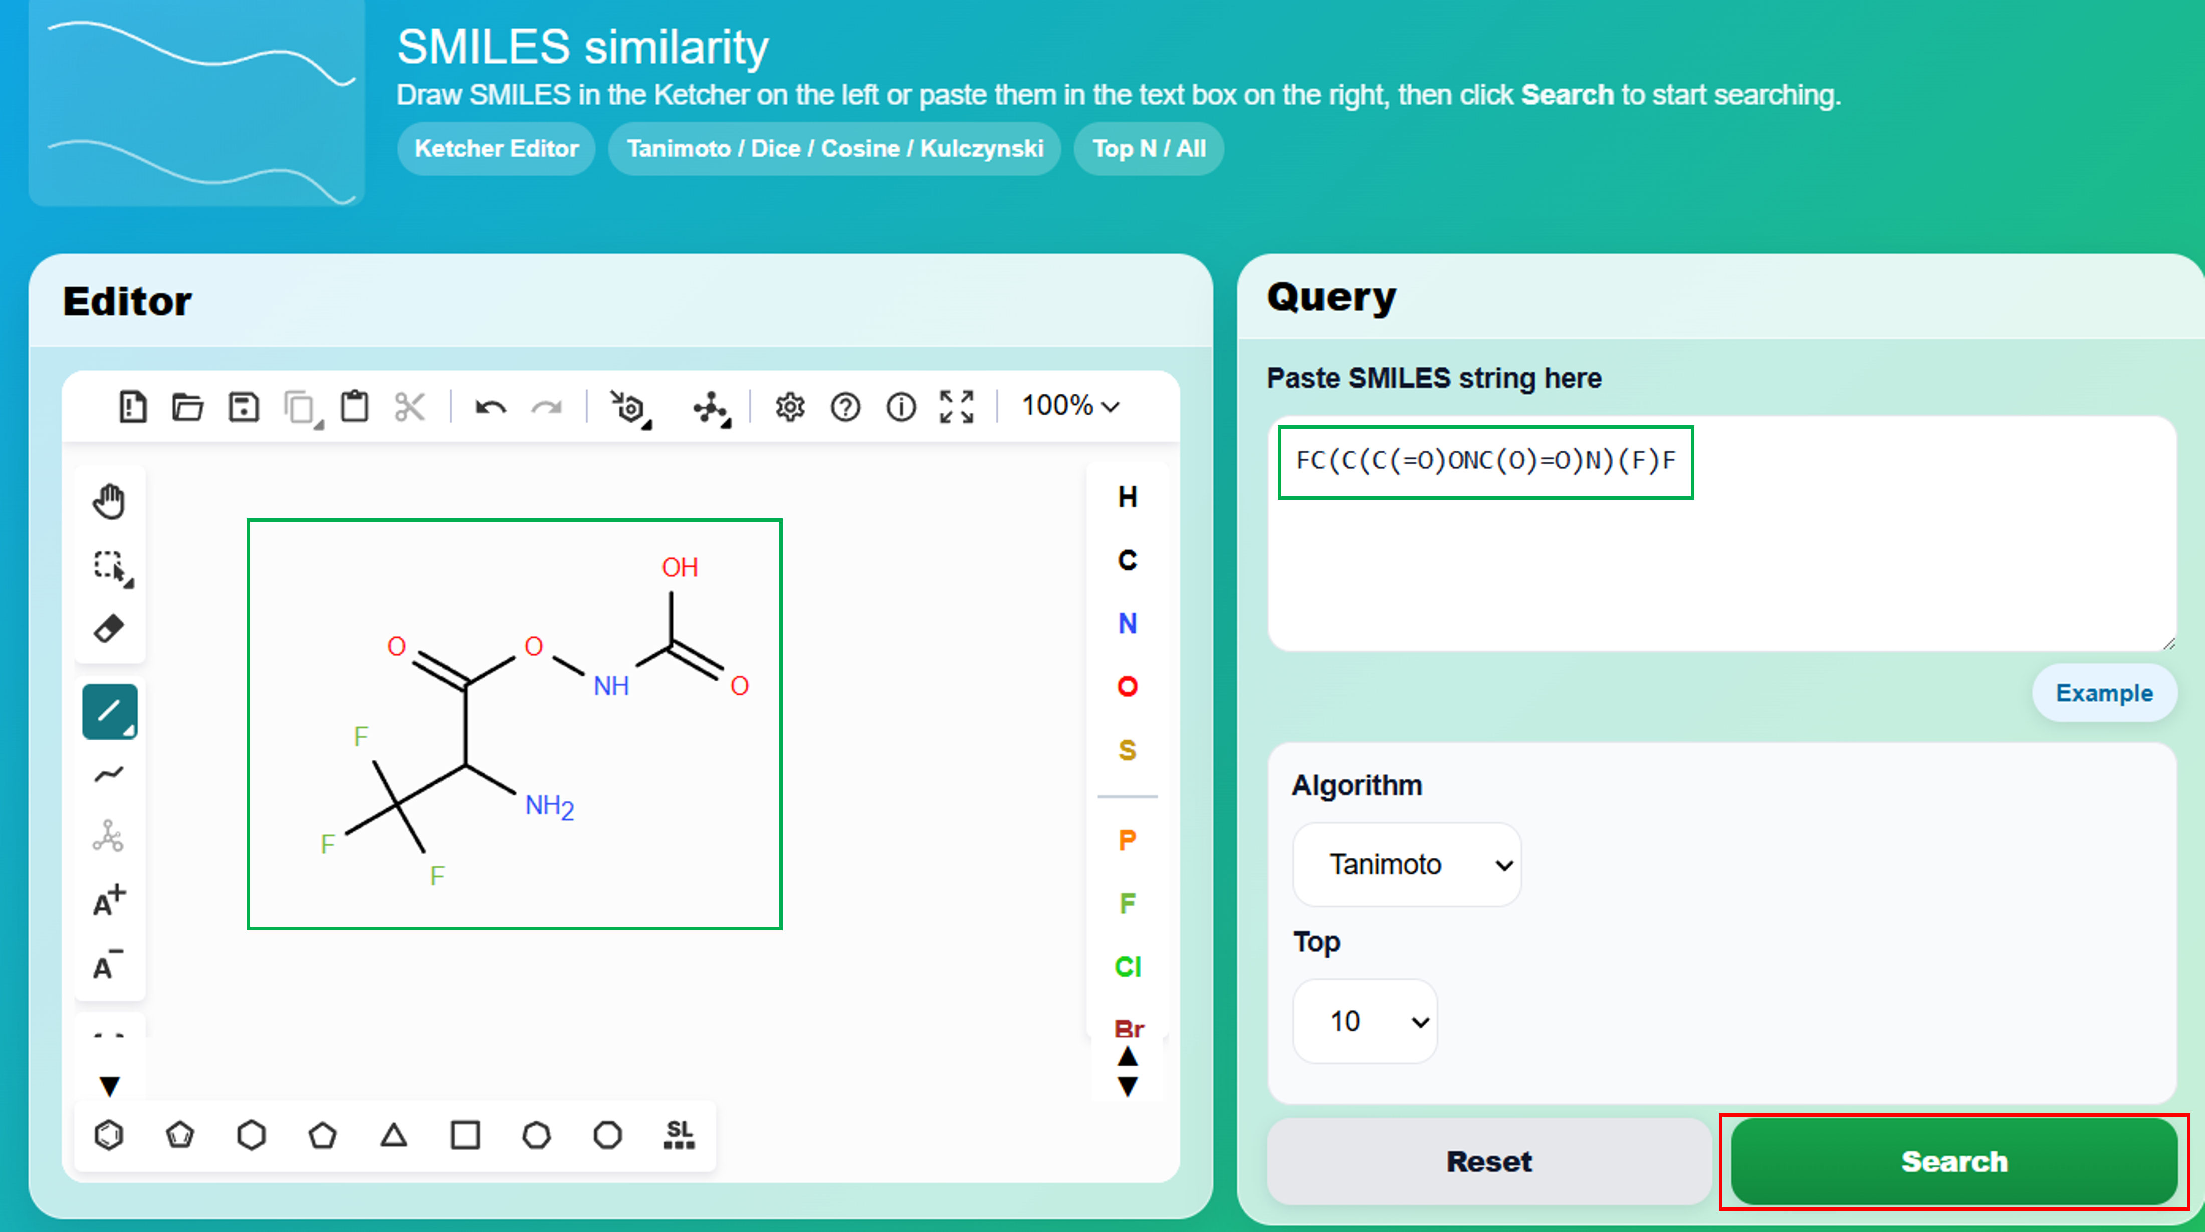Open the Top 10 results dropdown
Image resolution: width=2205 pixels, height=1232 pixels.
tap(1365, 1022)
